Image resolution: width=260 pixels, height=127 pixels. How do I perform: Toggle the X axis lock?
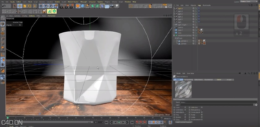(41, 6)
